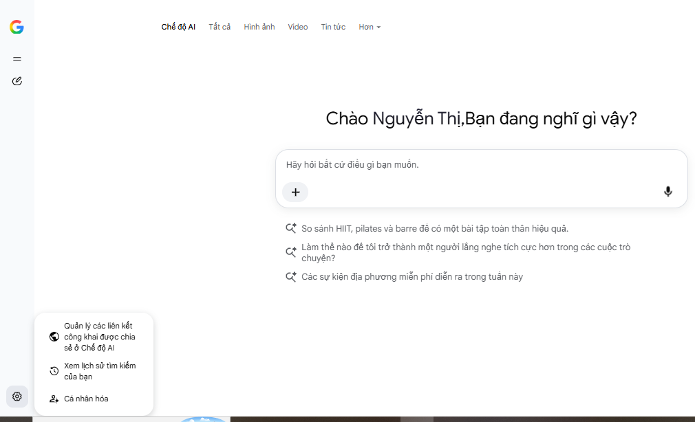Go to the Video tab
Screen dimensions: 695x422
[x=297, y=27]
